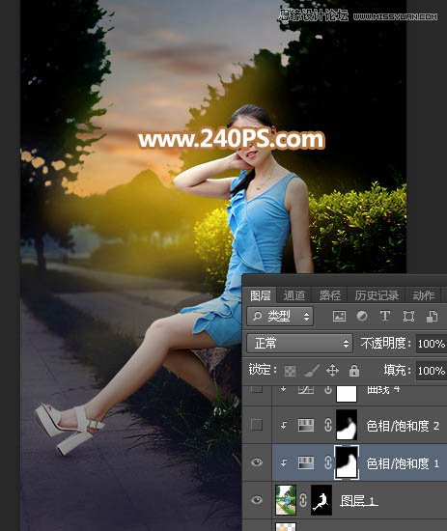Open the 历史记录 tab
Viewport: 447px width, 531px height.
pos(377,295)
